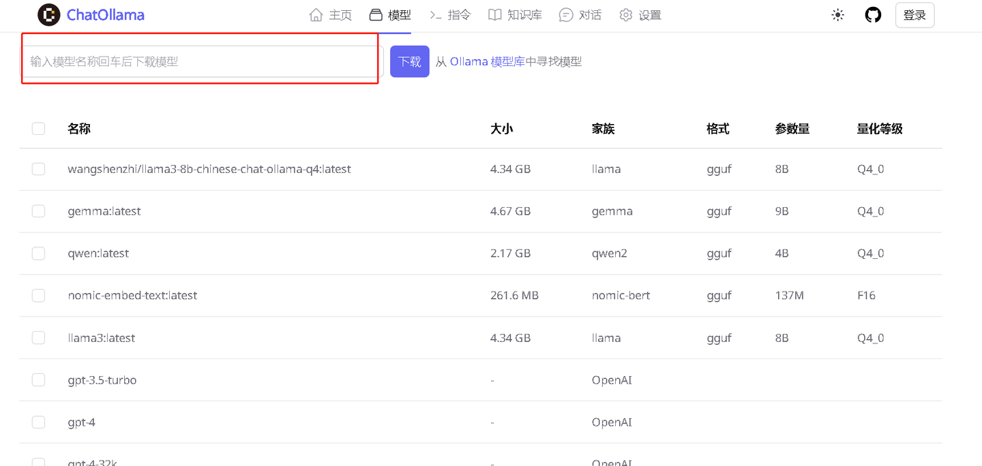Select all models with the header checkbox
982x466 pixels.
click(38, 128)
